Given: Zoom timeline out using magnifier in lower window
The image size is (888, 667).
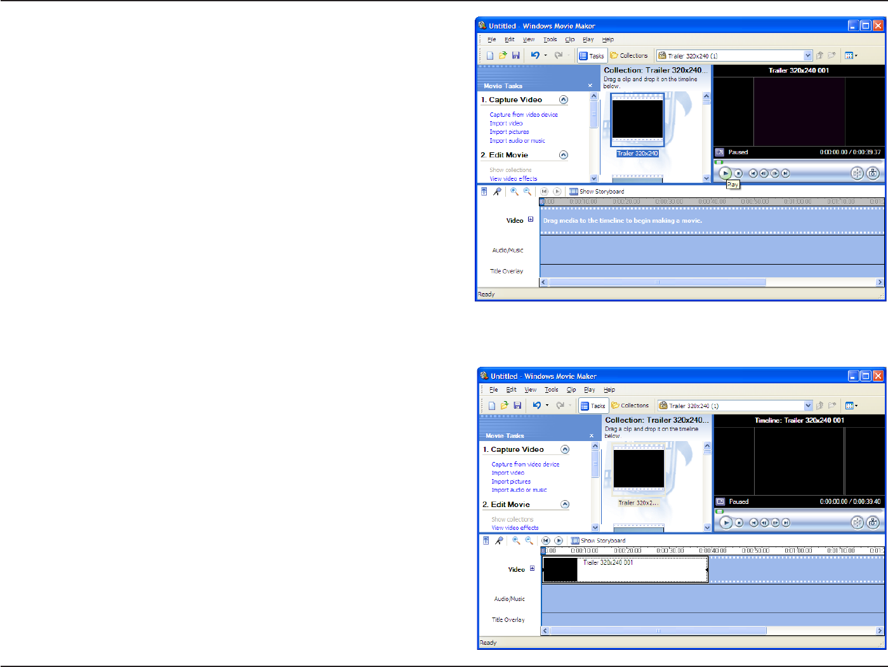Looking at the screenshot, I should tap(529, 541).
